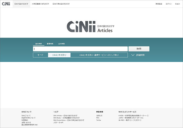
Task: Open the KAKEN database link in the footer
Action: tap(134, 116)
